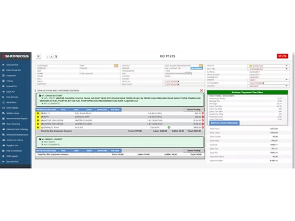Select Parts tab under concern #2 Brakes
Screen dimensions: 295x221
point(63,151)
